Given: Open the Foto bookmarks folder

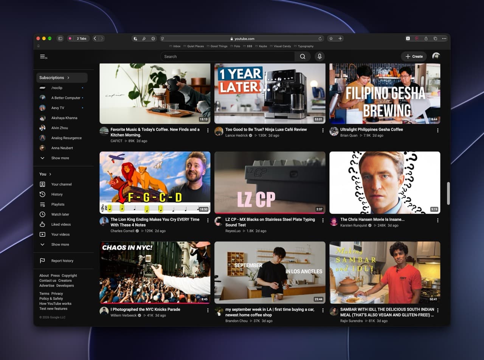Looking at the screenshot, I should pyautogui.click(x=235, y=46).
